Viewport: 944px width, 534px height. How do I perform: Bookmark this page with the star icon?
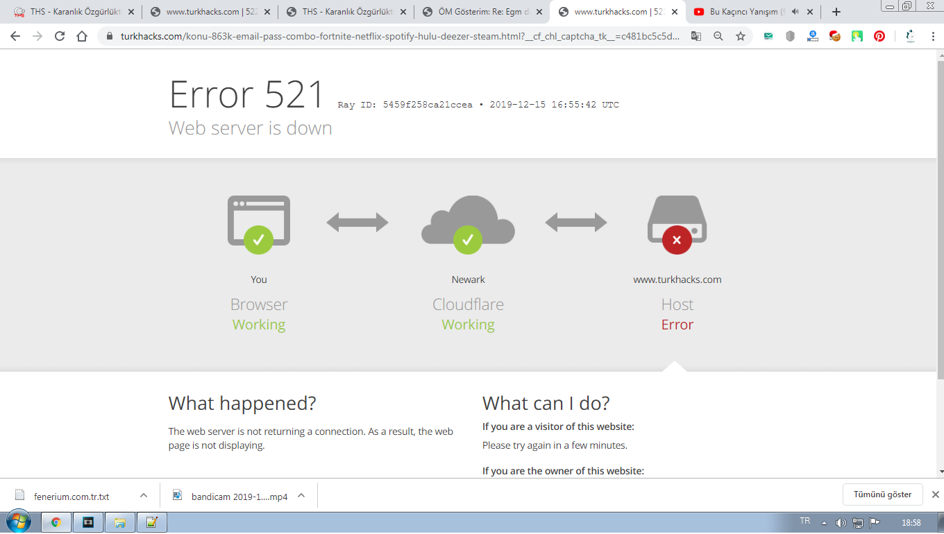(x=741, y=36)
